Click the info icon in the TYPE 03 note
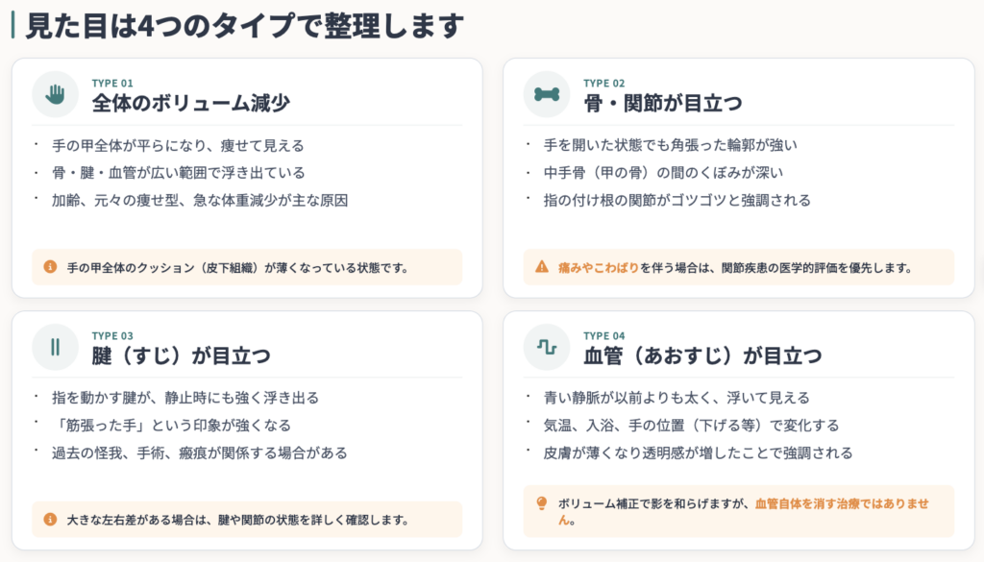The height and width of the screenshot is (562, 984). pyautogui.click(x=50, y=520)
